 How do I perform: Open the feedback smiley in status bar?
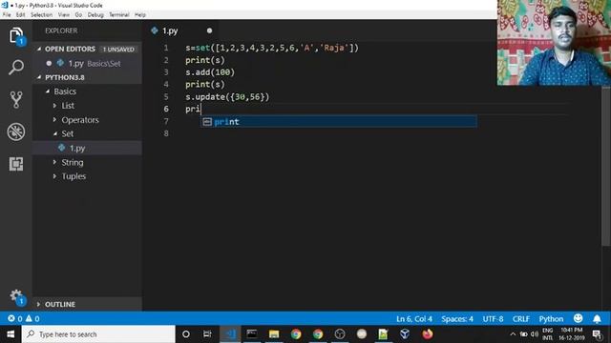(x=578, y=318)
